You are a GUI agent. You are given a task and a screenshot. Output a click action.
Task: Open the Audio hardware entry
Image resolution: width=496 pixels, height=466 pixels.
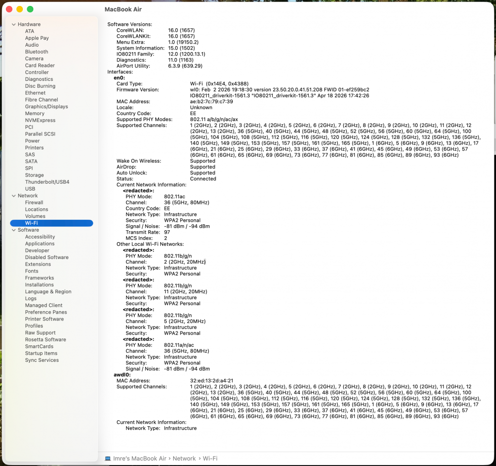tap(32, 45)
